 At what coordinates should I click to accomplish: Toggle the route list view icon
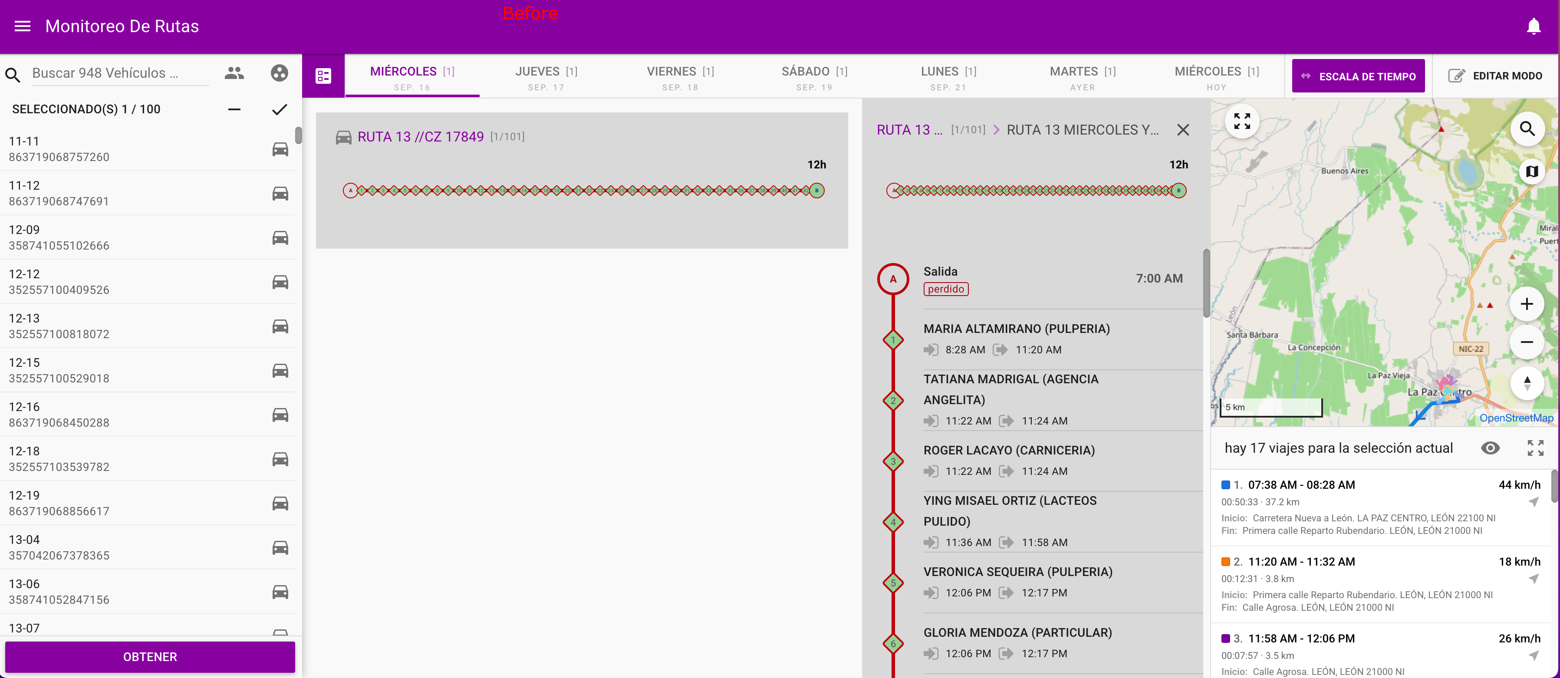point(323,76)
